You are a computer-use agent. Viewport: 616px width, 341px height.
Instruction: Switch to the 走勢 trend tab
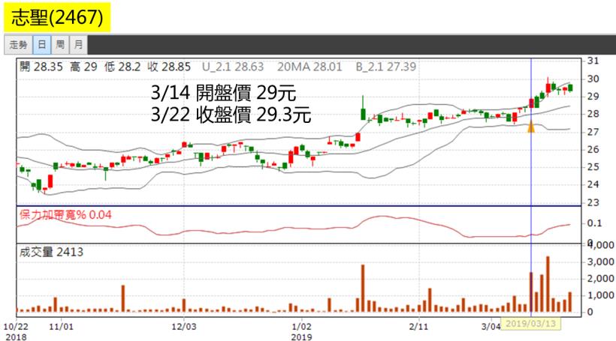pyautogui.click(x=19, y=45)
